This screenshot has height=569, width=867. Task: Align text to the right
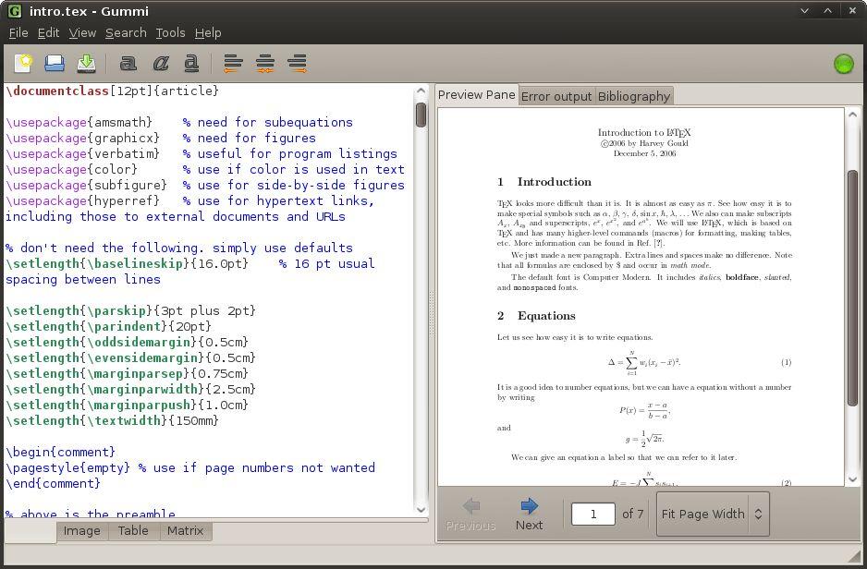pyautogui.click(x=296, y=63)
